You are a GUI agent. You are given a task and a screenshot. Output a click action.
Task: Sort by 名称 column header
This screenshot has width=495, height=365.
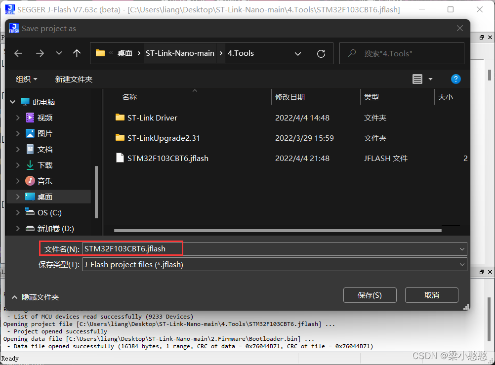pos(129,97)
